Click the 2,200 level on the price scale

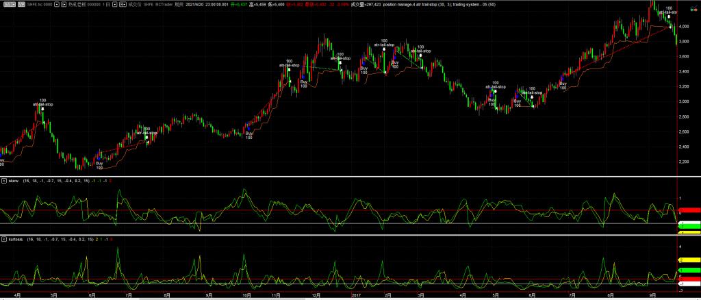pyautogui.click(x=685, y=162)
